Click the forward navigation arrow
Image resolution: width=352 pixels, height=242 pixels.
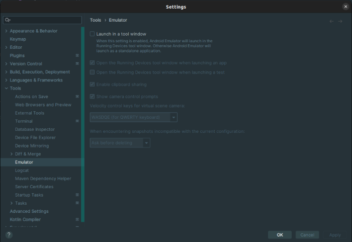[x=340, y=21]
